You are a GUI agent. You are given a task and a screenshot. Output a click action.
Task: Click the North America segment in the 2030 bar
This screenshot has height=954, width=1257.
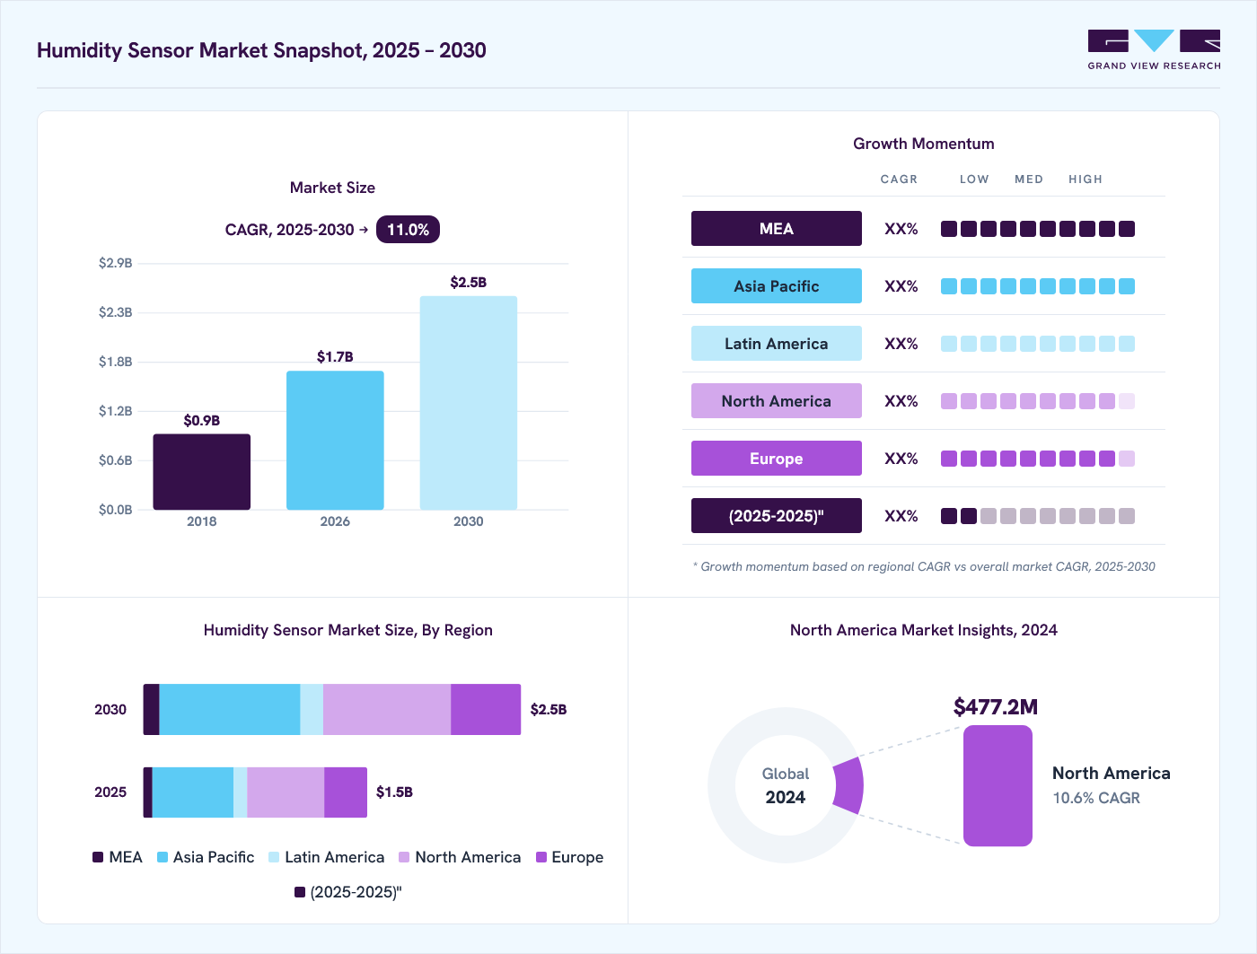(387, 710)
